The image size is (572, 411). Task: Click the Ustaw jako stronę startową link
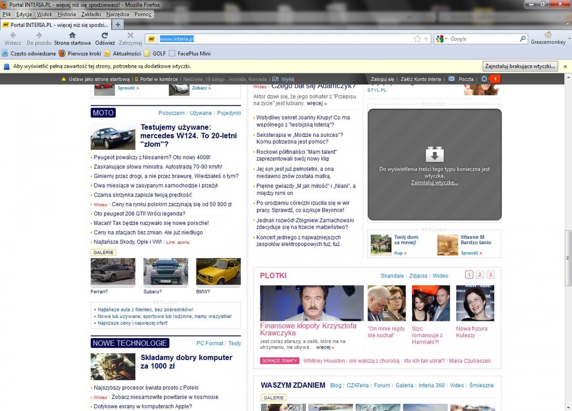pos(99,79)
